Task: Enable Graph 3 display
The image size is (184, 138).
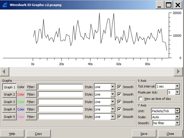Action: (9, 102)
